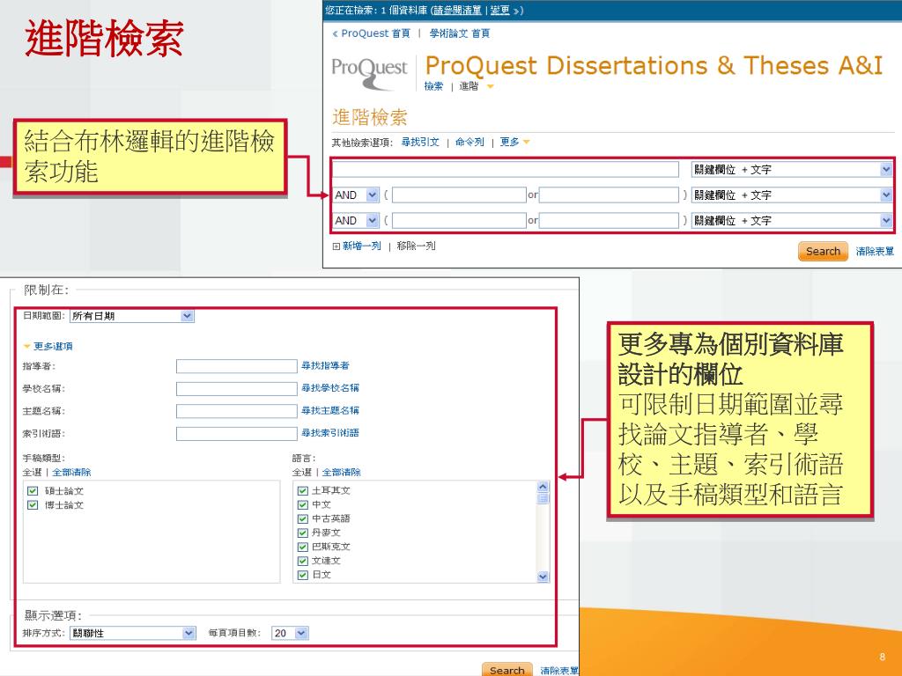Click second row's left search field
Image resolution: width=902 pixels, height=676 pixels.
click(459, 195)
